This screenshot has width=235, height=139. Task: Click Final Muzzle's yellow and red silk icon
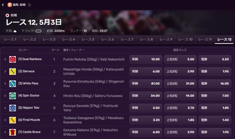click(13, 120)
